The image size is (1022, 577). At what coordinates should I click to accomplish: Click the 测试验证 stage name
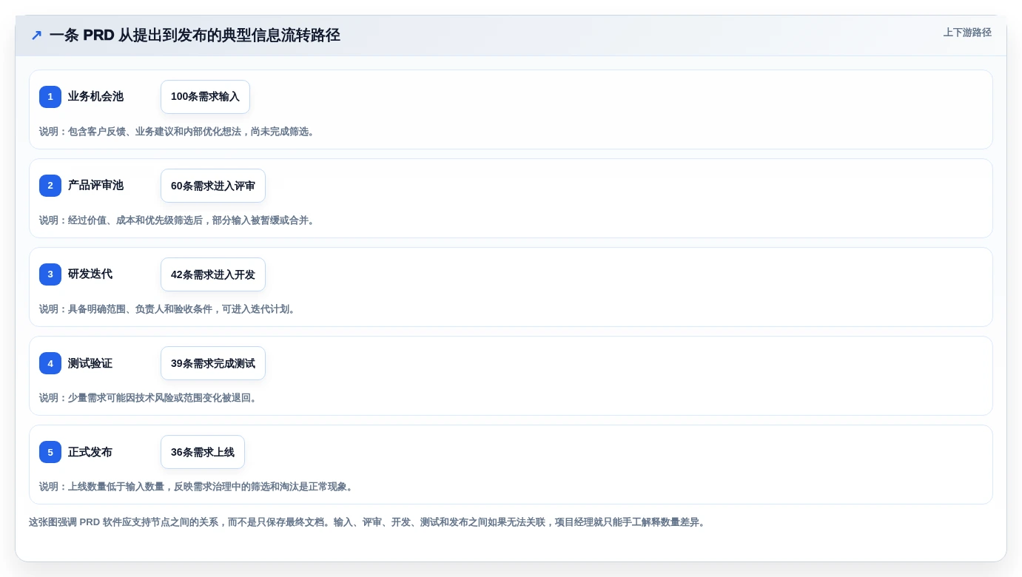(90, 362)
